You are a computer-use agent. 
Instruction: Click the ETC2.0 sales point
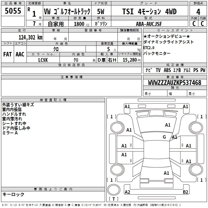tap(149, 48)
